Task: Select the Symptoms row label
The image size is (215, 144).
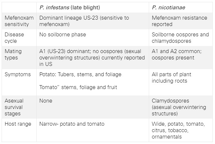Action: 18,75
